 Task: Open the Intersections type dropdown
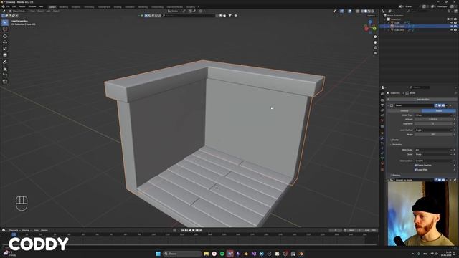[433, 161]
